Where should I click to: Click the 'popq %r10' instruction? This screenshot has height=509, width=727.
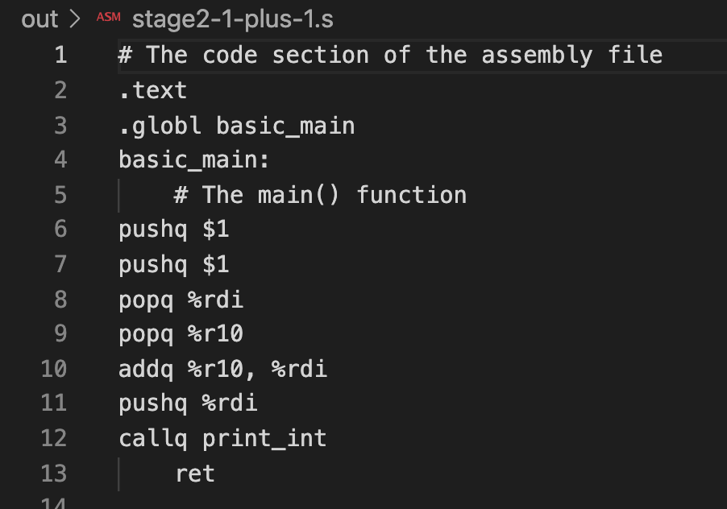click(x=181, y=334)
